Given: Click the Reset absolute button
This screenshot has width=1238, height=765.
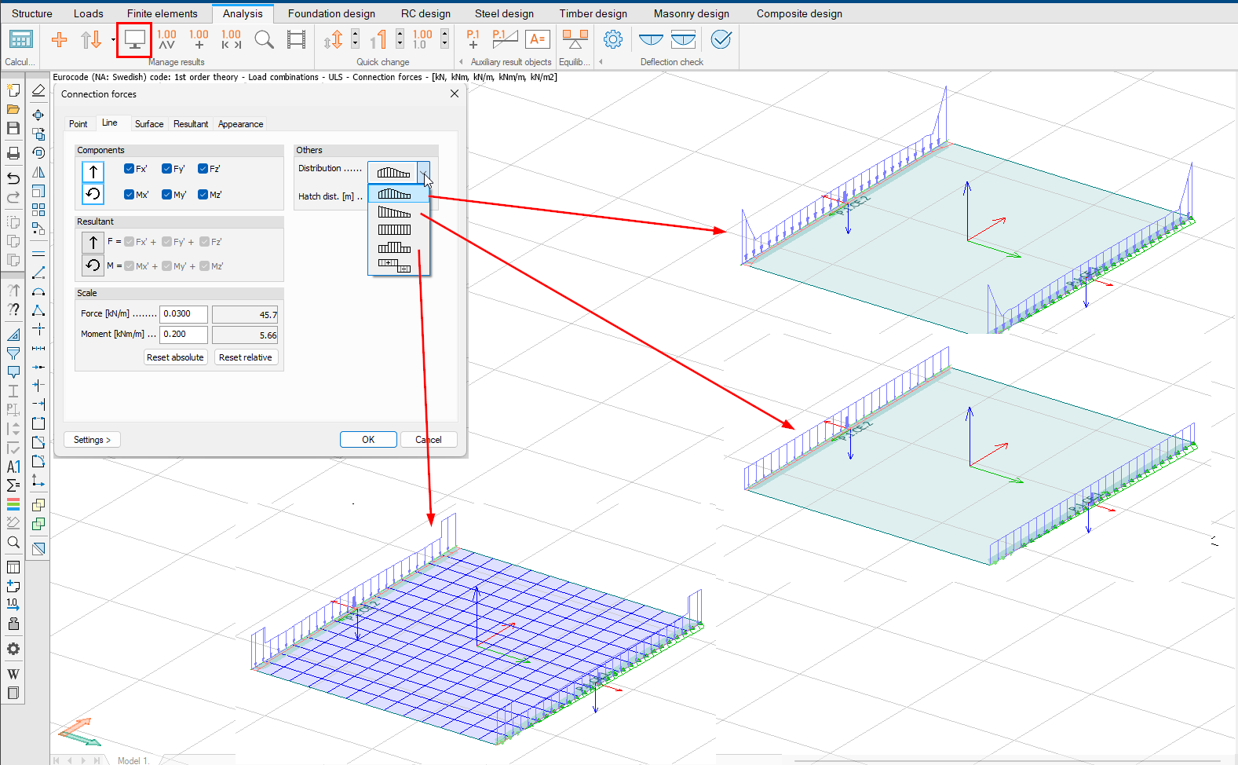Looking at the screenshot, I should tap(175, 357).
